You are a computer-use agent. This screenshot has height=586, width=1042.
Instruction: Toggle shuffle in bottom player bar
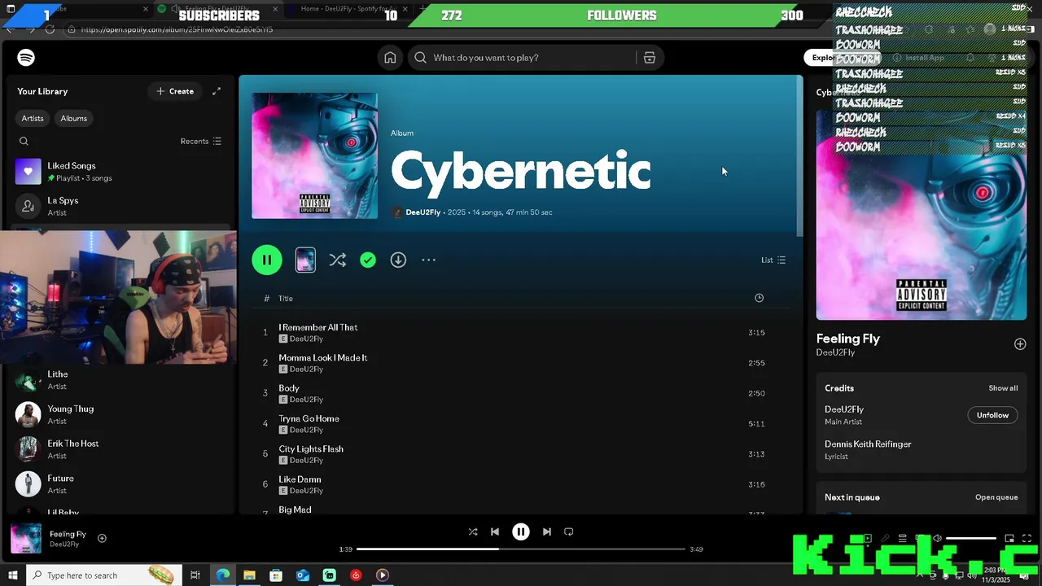point(473,531)
